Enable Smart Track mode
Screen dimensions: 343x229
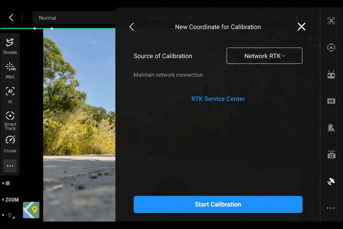click(10, 119)
